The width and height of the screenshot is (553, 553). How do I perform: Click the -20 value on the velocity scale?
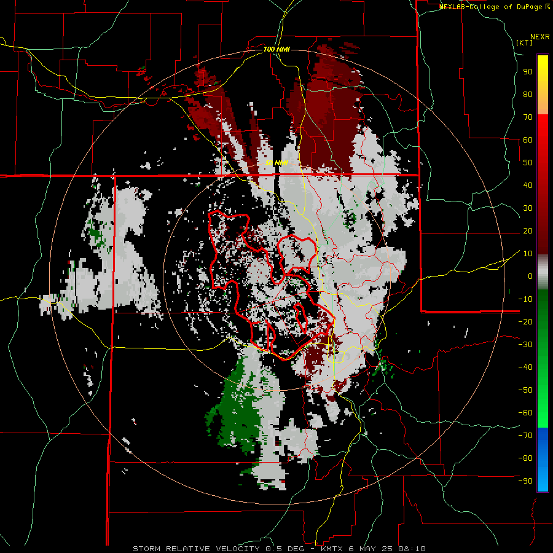click(x=525, y=321)
